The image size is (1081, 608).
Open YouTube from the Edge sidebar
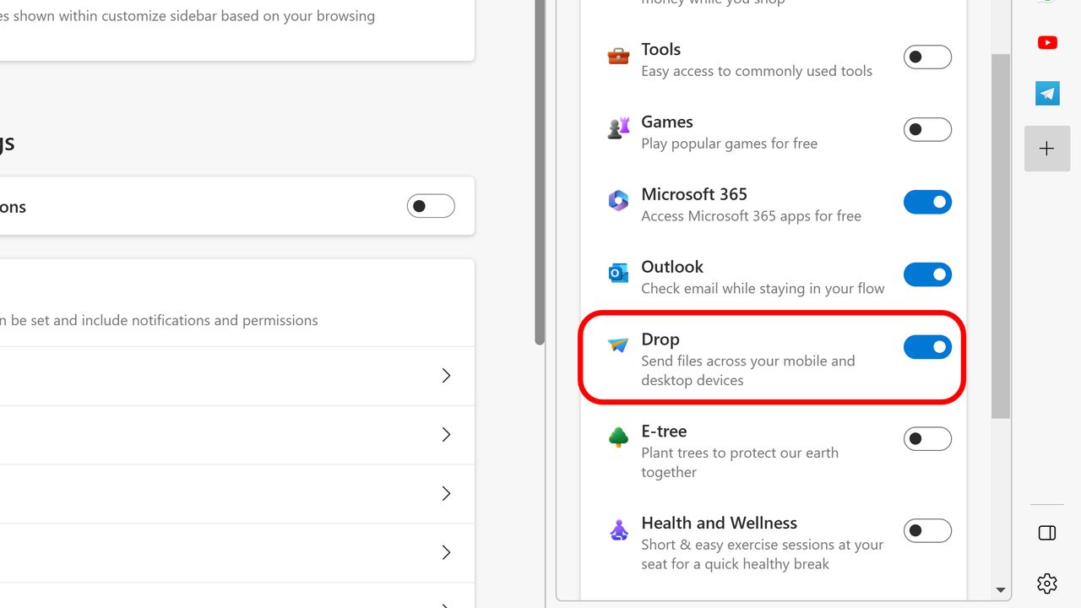[x=1047, y=42]
